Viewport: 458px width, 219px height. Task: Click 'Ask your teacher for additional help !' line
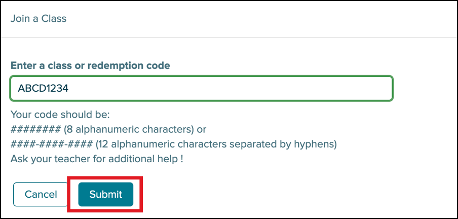click(96, 159)
